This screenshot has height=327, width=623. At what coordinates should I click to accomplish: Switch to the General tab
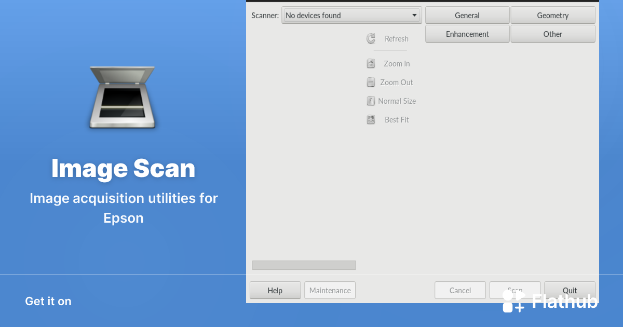[467, 16]
